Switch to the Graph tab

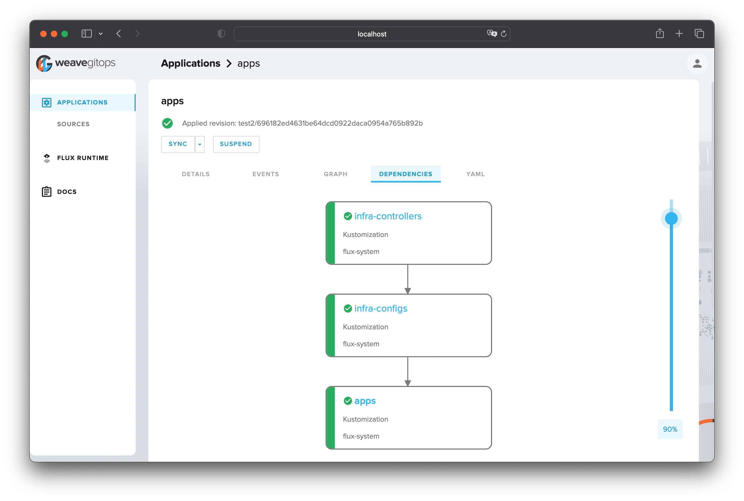[x=335, y=174]
